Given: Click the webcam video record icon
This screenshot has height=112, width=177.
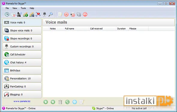Looking at the screenshot, I should pyautogui.click(x=73, y=15).
